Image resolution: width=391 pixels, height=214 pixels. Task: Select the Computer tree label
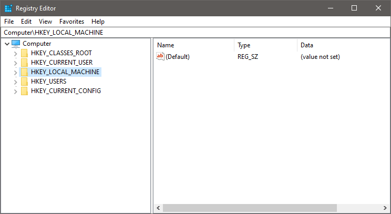pos(37,44)
